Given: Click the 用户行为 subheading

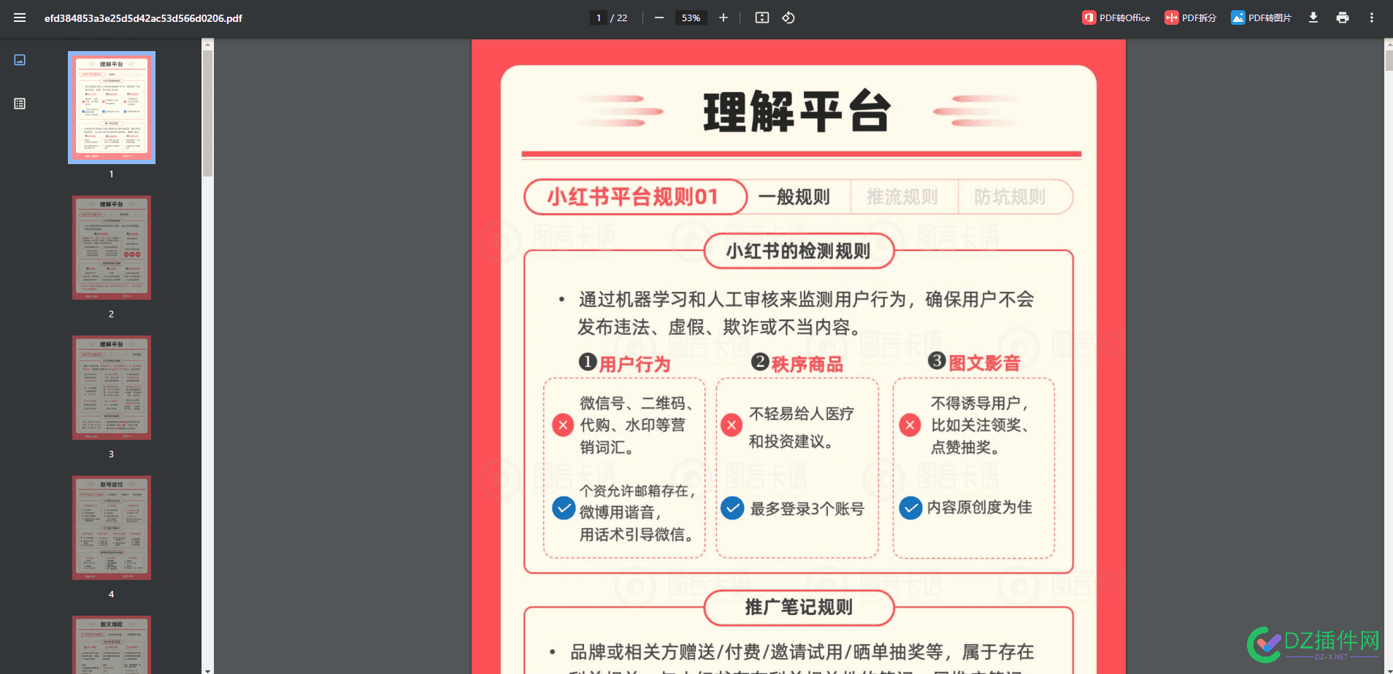Looking at the screenshot, I should pos(634,364).
